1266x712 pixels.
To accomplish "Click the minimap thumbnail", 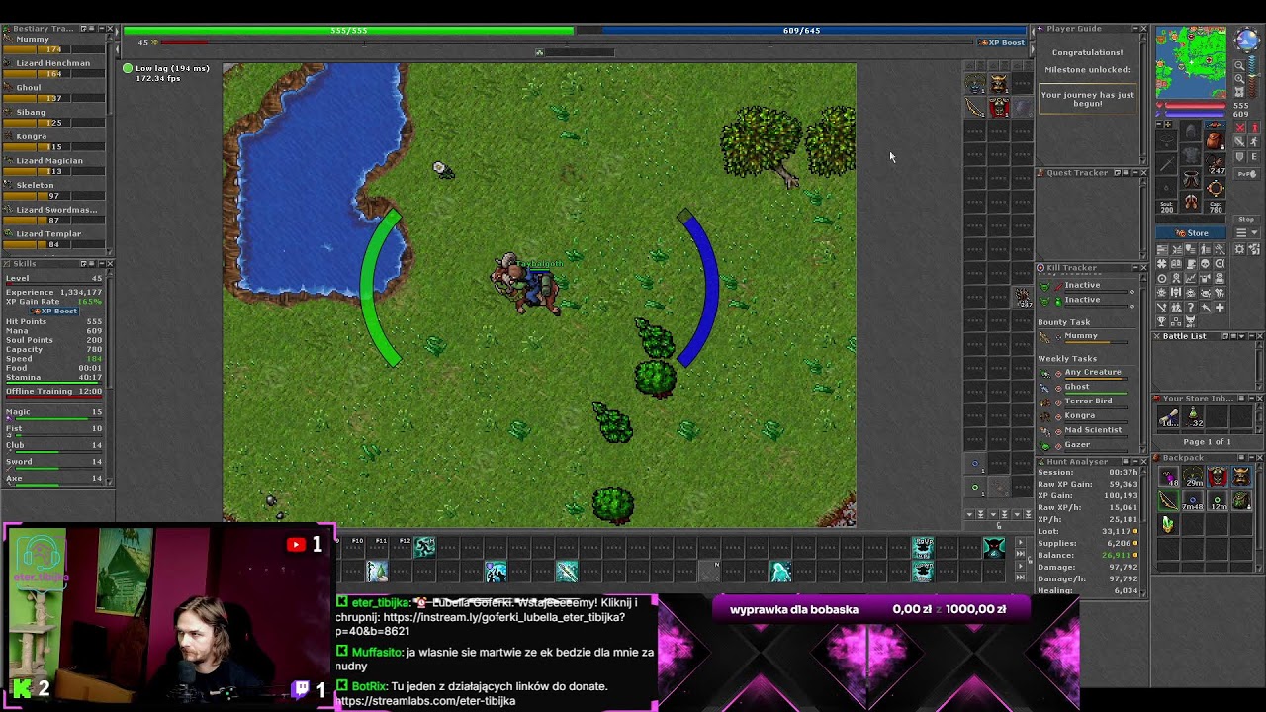I will [x=1191, y=62].
